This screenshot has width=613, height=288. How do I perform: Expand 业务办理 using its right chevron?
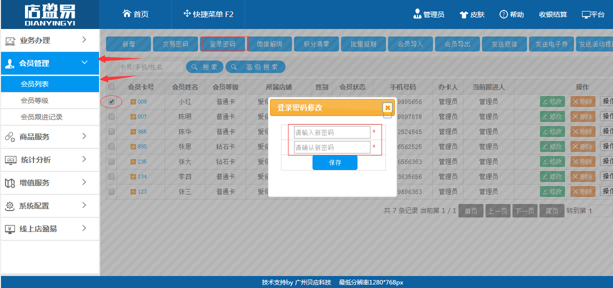click(x=84, y=39)
